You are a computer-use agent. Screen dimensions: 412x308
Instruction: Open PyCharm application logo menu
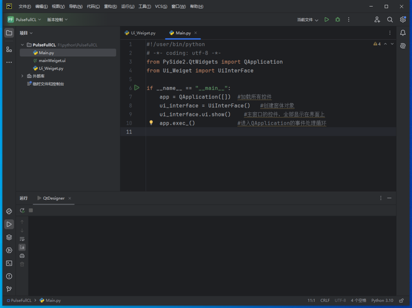tap(9, 6)
